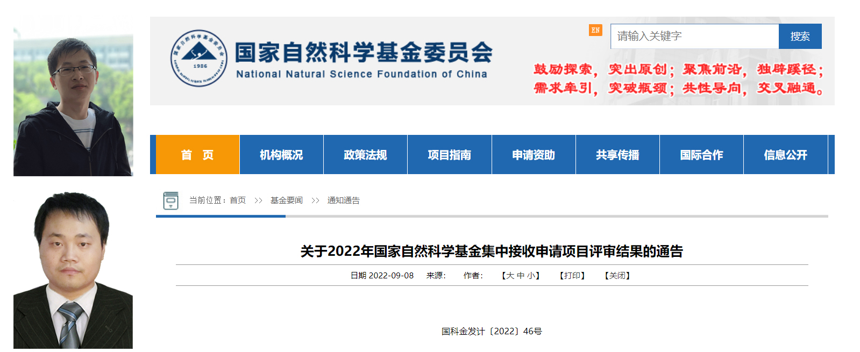The width and height of the screenshot is (860, 352).
Task: Go to 通知通告 in the breadcrumb
Action: 343,200
